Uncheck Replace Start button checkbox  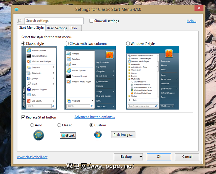23,117
